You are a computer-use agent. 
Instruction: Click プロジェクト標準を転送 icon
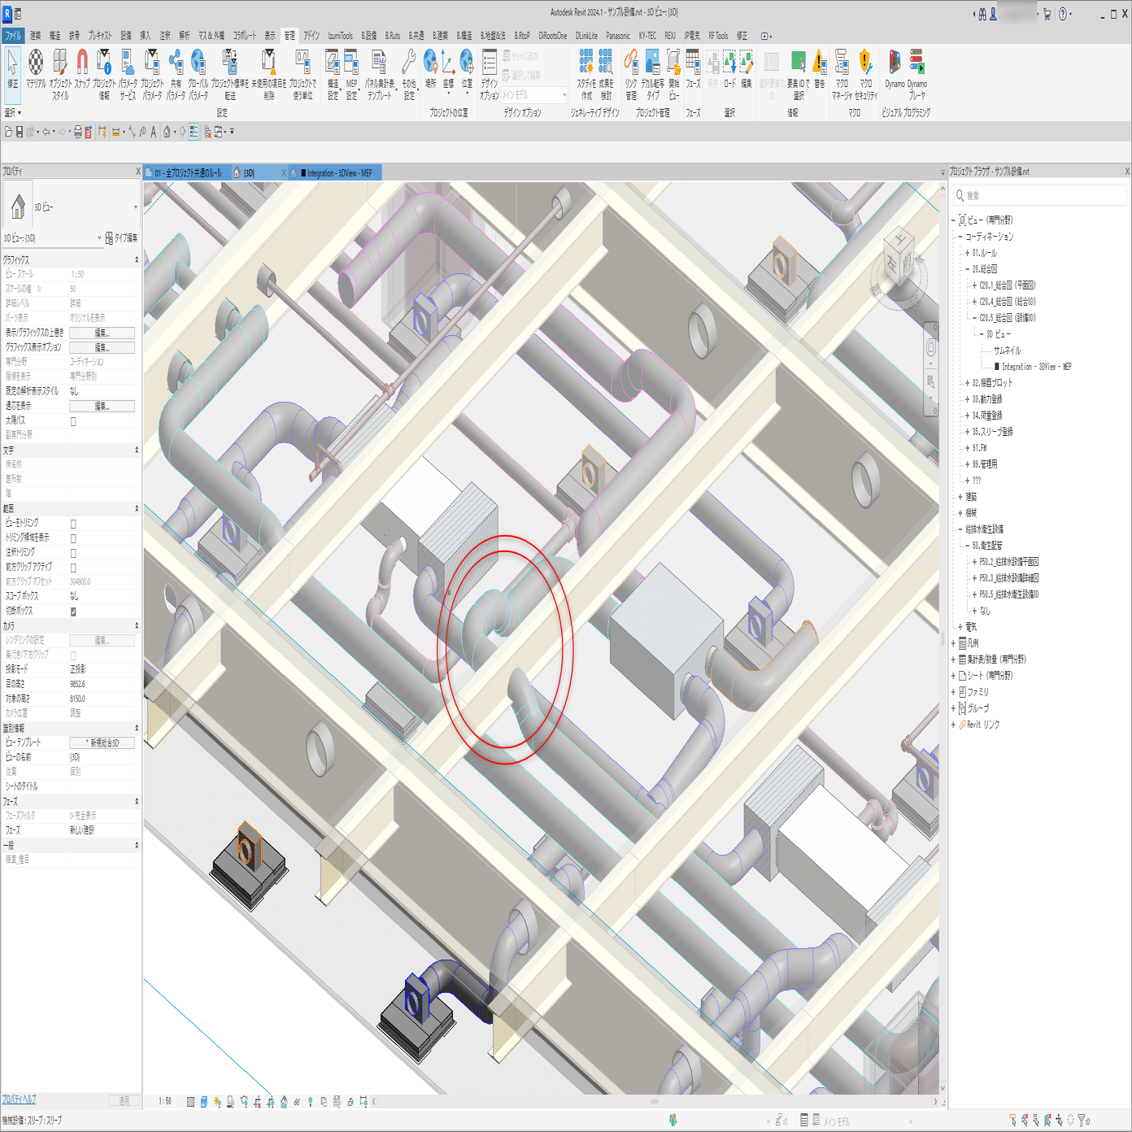(230, 74)
